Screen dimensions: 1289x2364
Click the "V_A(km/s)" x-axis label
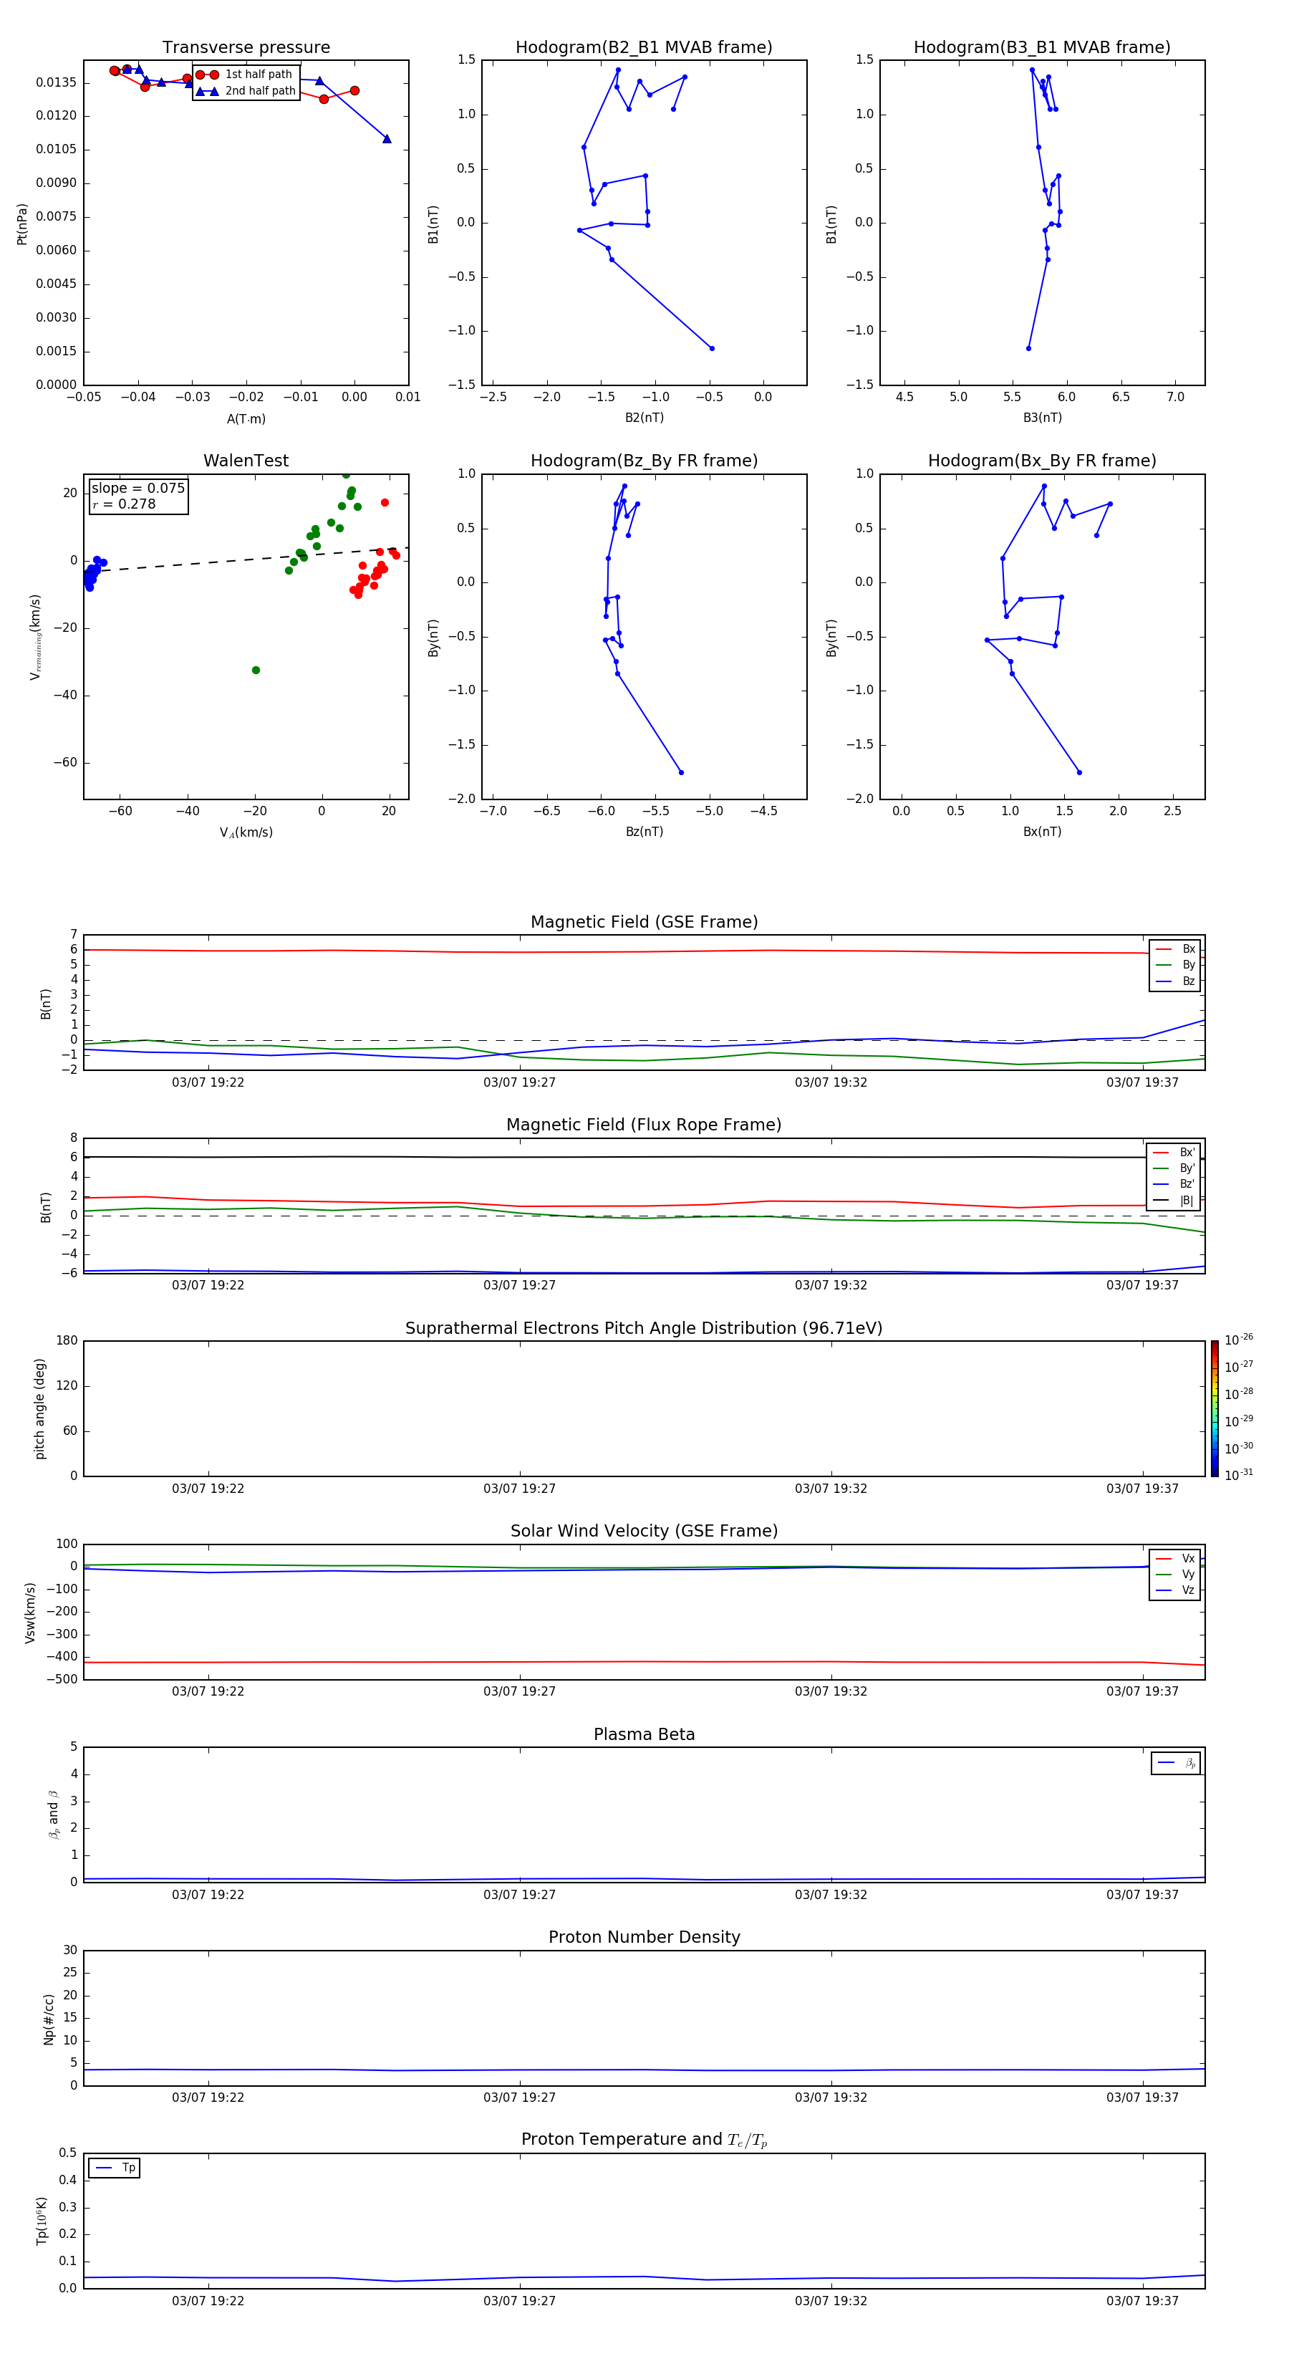tap(246, 832)
